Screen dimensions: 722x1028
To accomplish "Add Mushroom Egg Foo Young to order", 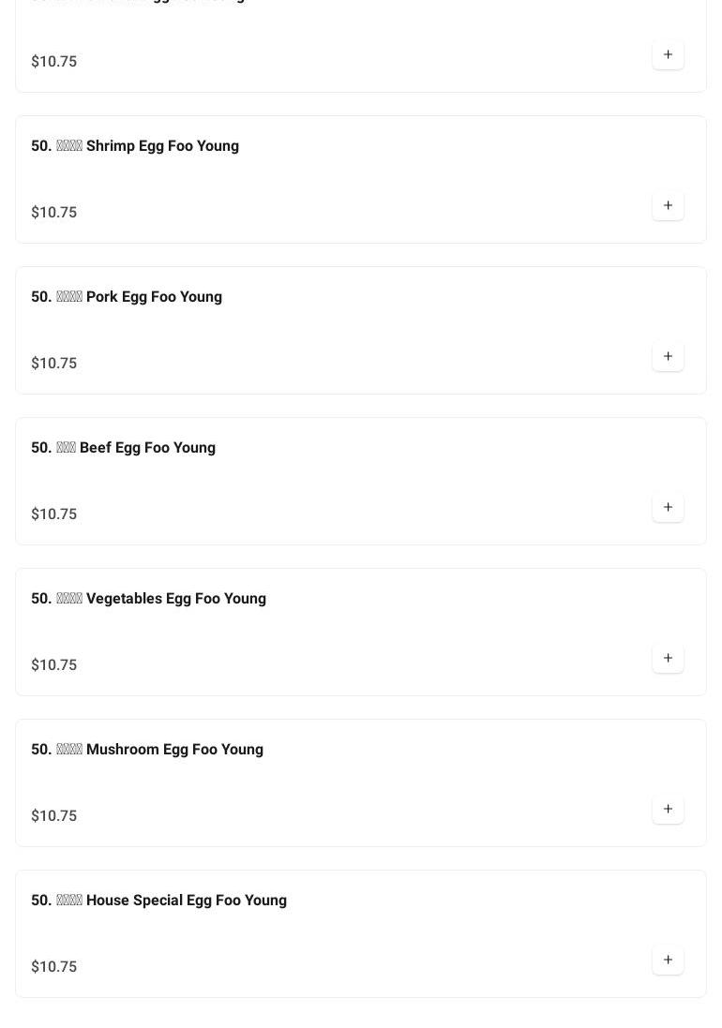I will (668, 810).
